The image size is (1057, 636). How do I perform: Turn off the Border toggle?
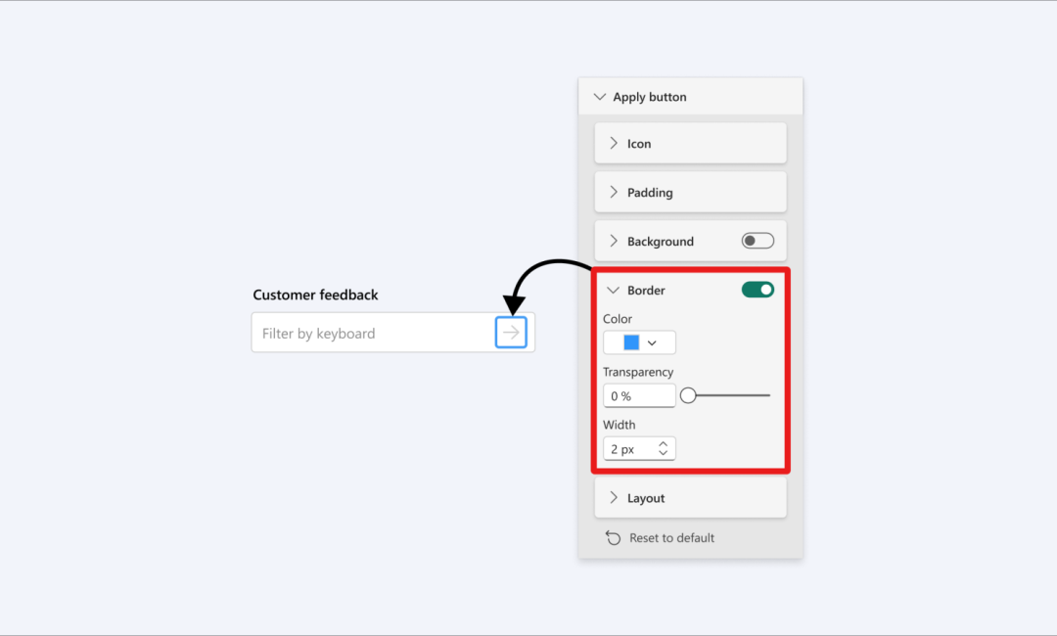click(x=758, y=290)
